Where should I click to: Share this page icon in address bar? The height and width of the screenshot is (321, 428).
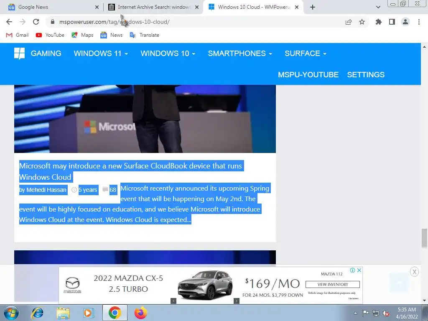(349, 22)
